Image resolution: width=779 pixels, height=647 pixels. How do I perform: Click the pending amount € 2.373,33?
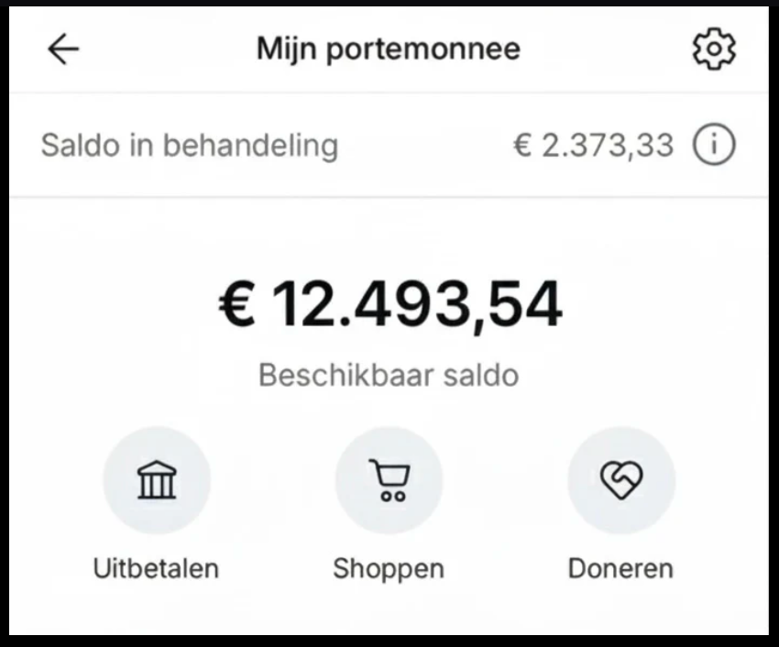593,146
